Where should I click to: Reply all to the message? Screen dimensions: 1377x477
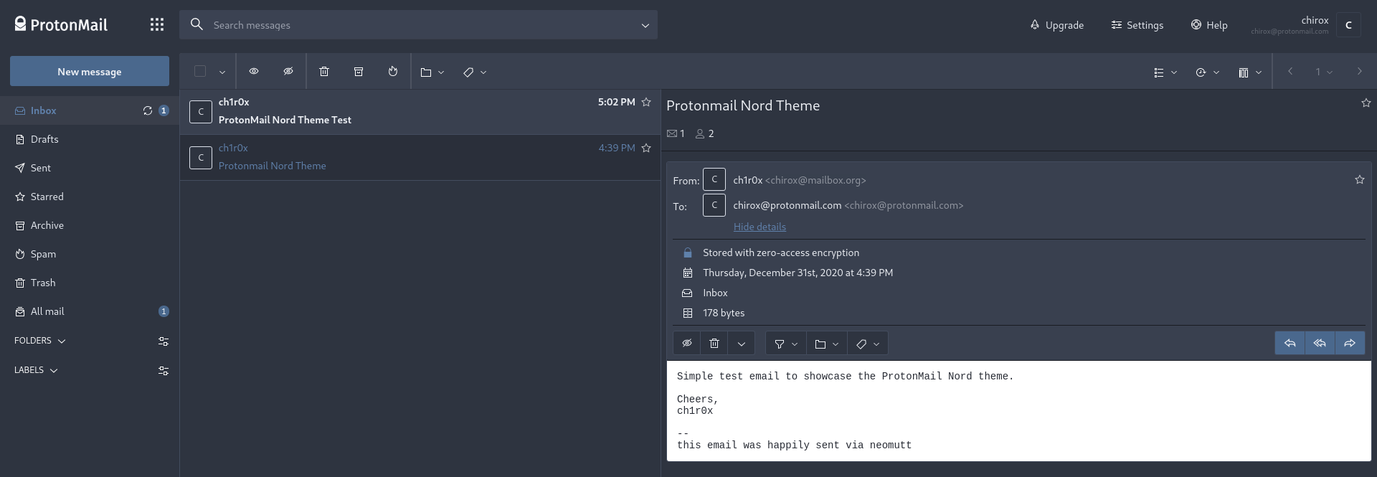tap(1320, 344)
